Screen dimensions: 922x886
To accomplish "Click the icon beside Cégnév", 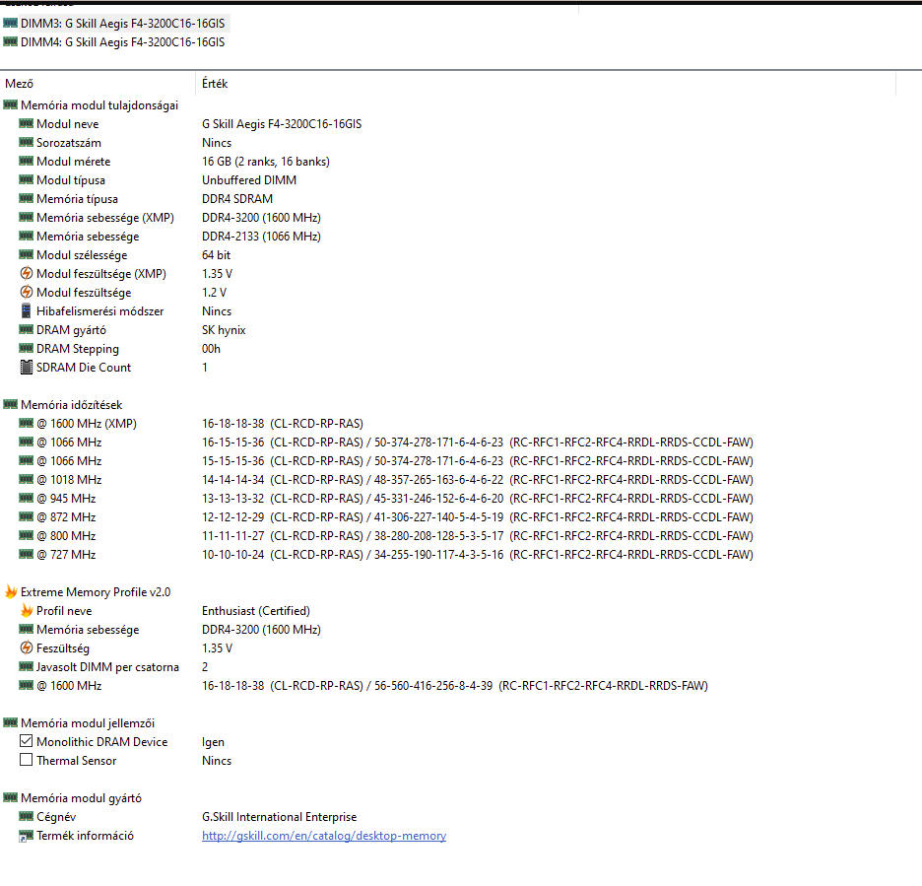I will click(x=26, y=817).
